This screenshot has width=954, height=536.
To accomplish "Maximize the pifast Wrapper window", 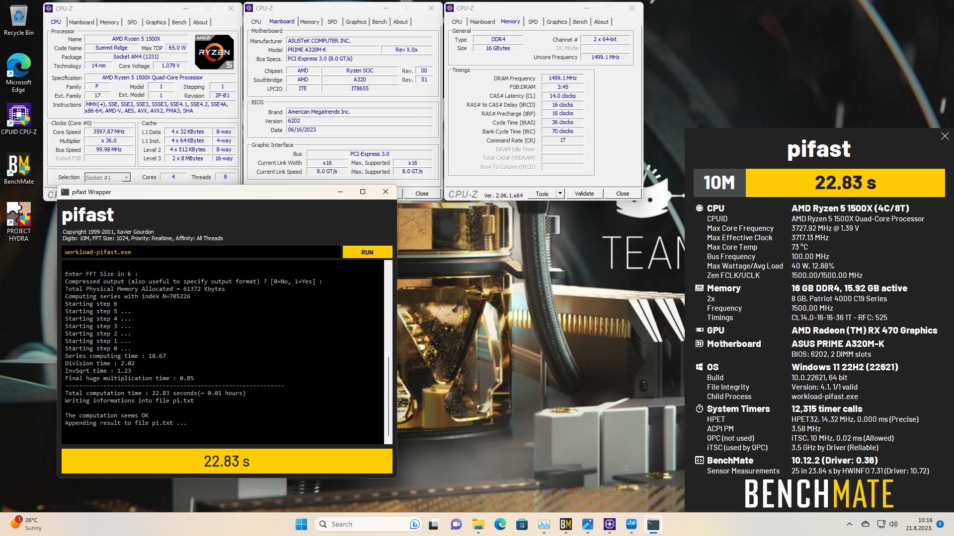I will (x=363, y=192).
